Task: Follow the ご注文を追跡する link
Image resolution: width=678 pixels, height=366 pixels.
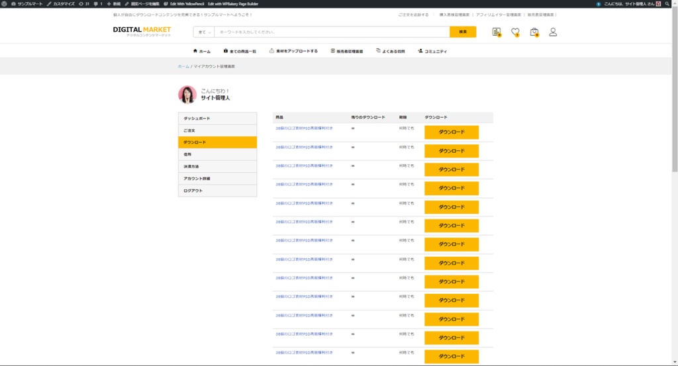Action: pos(413,15)
